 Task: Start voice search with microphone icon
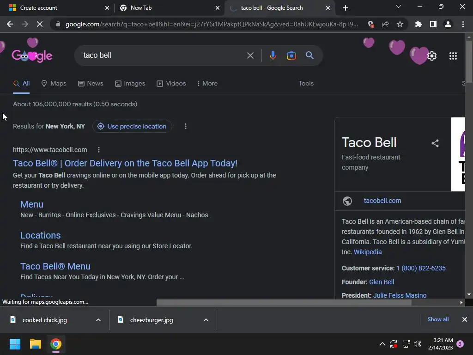click(273, 55)
